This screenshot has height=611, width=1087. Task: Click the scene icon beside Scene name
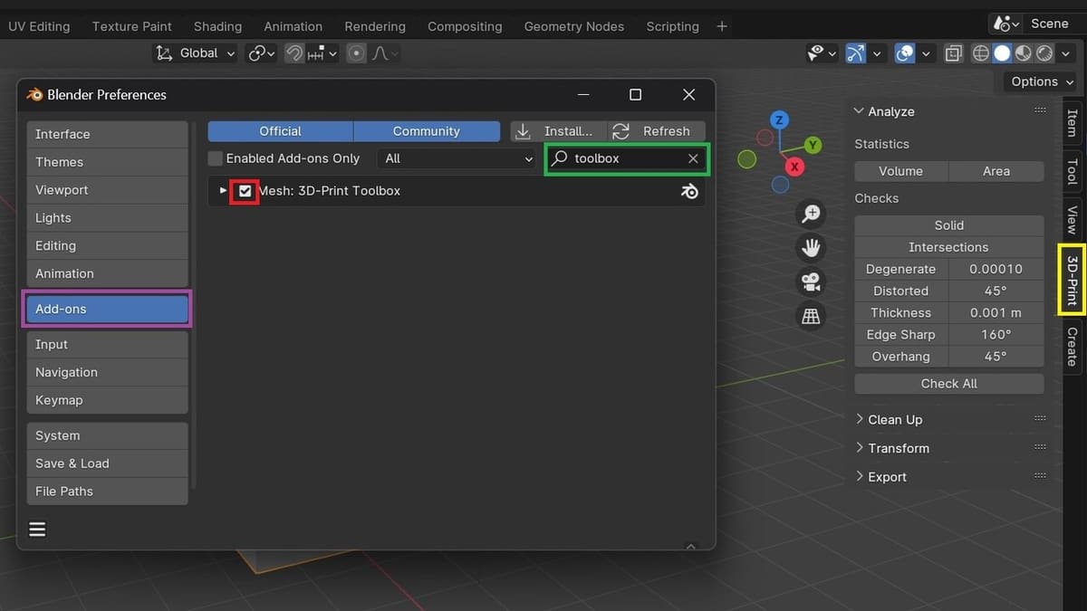[x=1002, y=24]
